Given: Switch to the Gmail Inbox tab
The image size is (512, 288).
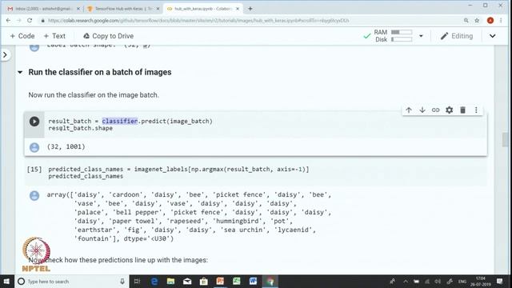Looking at the screenshot, I should tap(43, 9).
